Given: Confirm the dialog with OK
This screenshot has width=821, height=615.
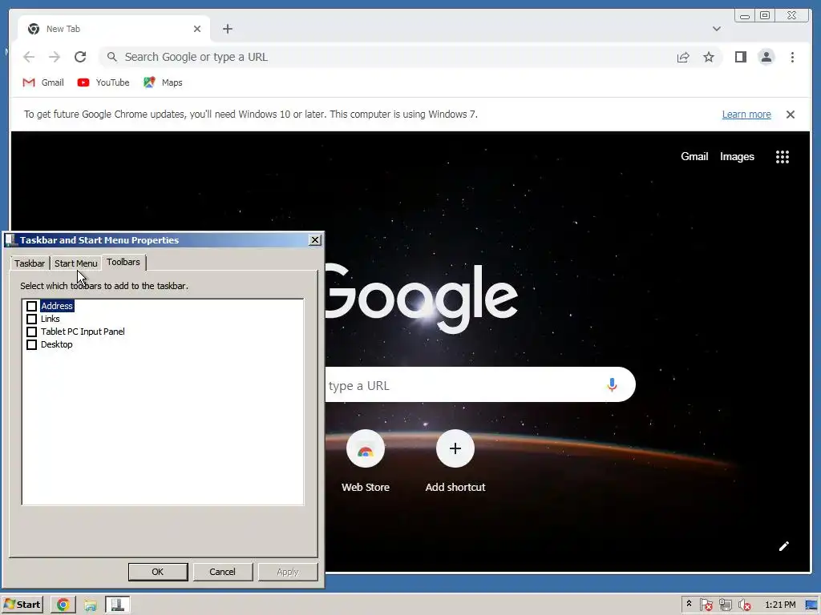Looking at the screenshot, I should coord(158,572).
